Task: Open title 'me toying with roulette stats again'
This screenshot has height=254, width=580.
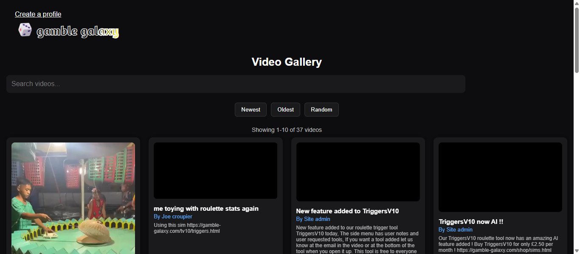Action: click(x=206, y=209)
